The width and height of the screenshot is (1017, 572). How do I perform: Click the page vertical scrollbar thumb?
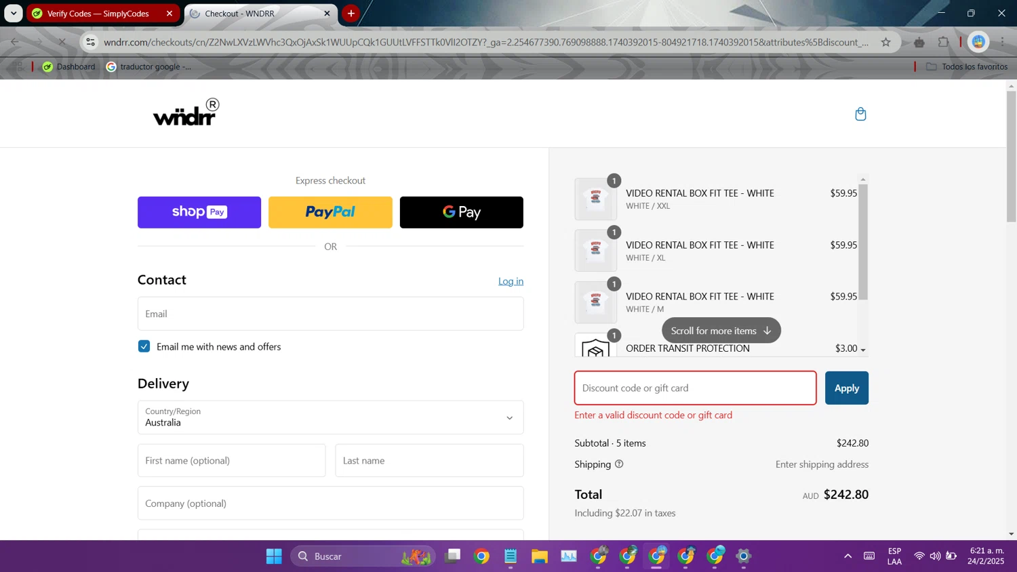(x=1012, y=156)
